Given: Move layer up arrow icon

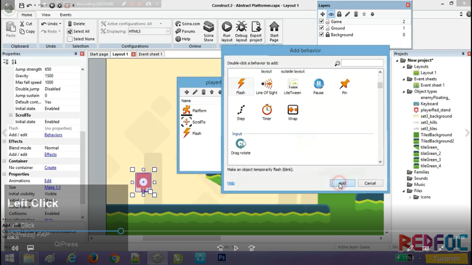Looking at the screenshot, I should tap(364, 14).
